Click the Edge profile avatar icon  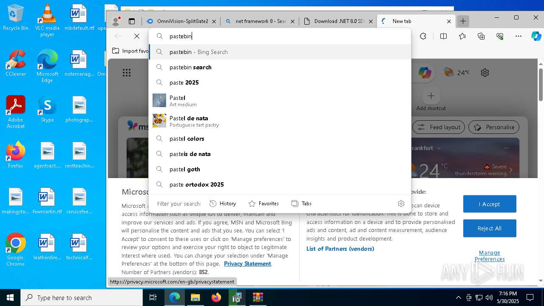[115, 21]
